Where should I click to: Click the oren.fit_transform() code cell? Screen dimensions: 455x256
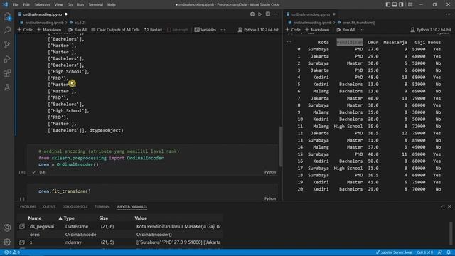[x=152, y=191]
